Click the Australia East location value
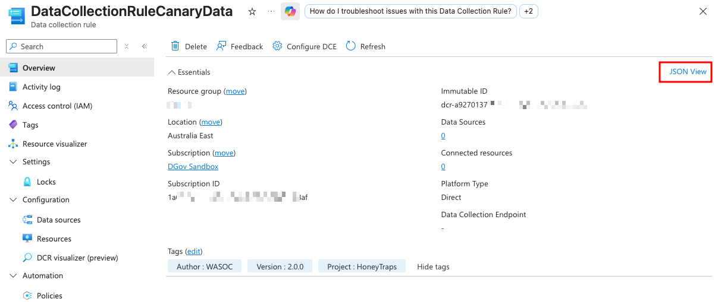Screen dimensions: 715x302 click(190, 136)
